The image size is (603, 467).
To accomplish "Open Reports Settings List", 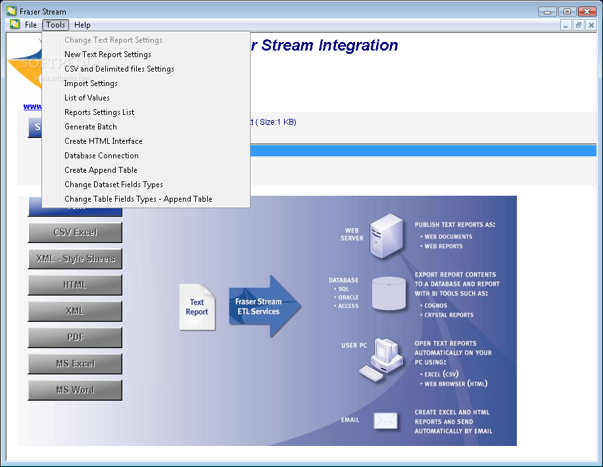I will tap(99, 112).
